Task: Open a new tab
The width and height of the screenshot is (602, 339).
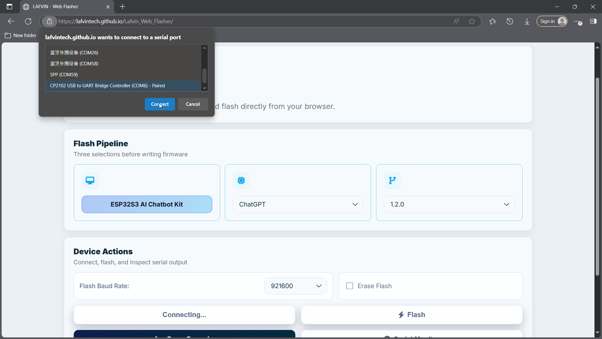Action: [123, 7]
